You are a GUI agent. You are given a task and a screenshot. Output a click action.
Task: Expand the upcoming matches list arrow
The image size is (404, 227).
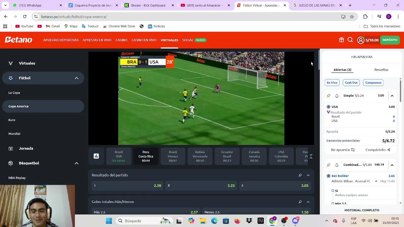coord(311,156)
